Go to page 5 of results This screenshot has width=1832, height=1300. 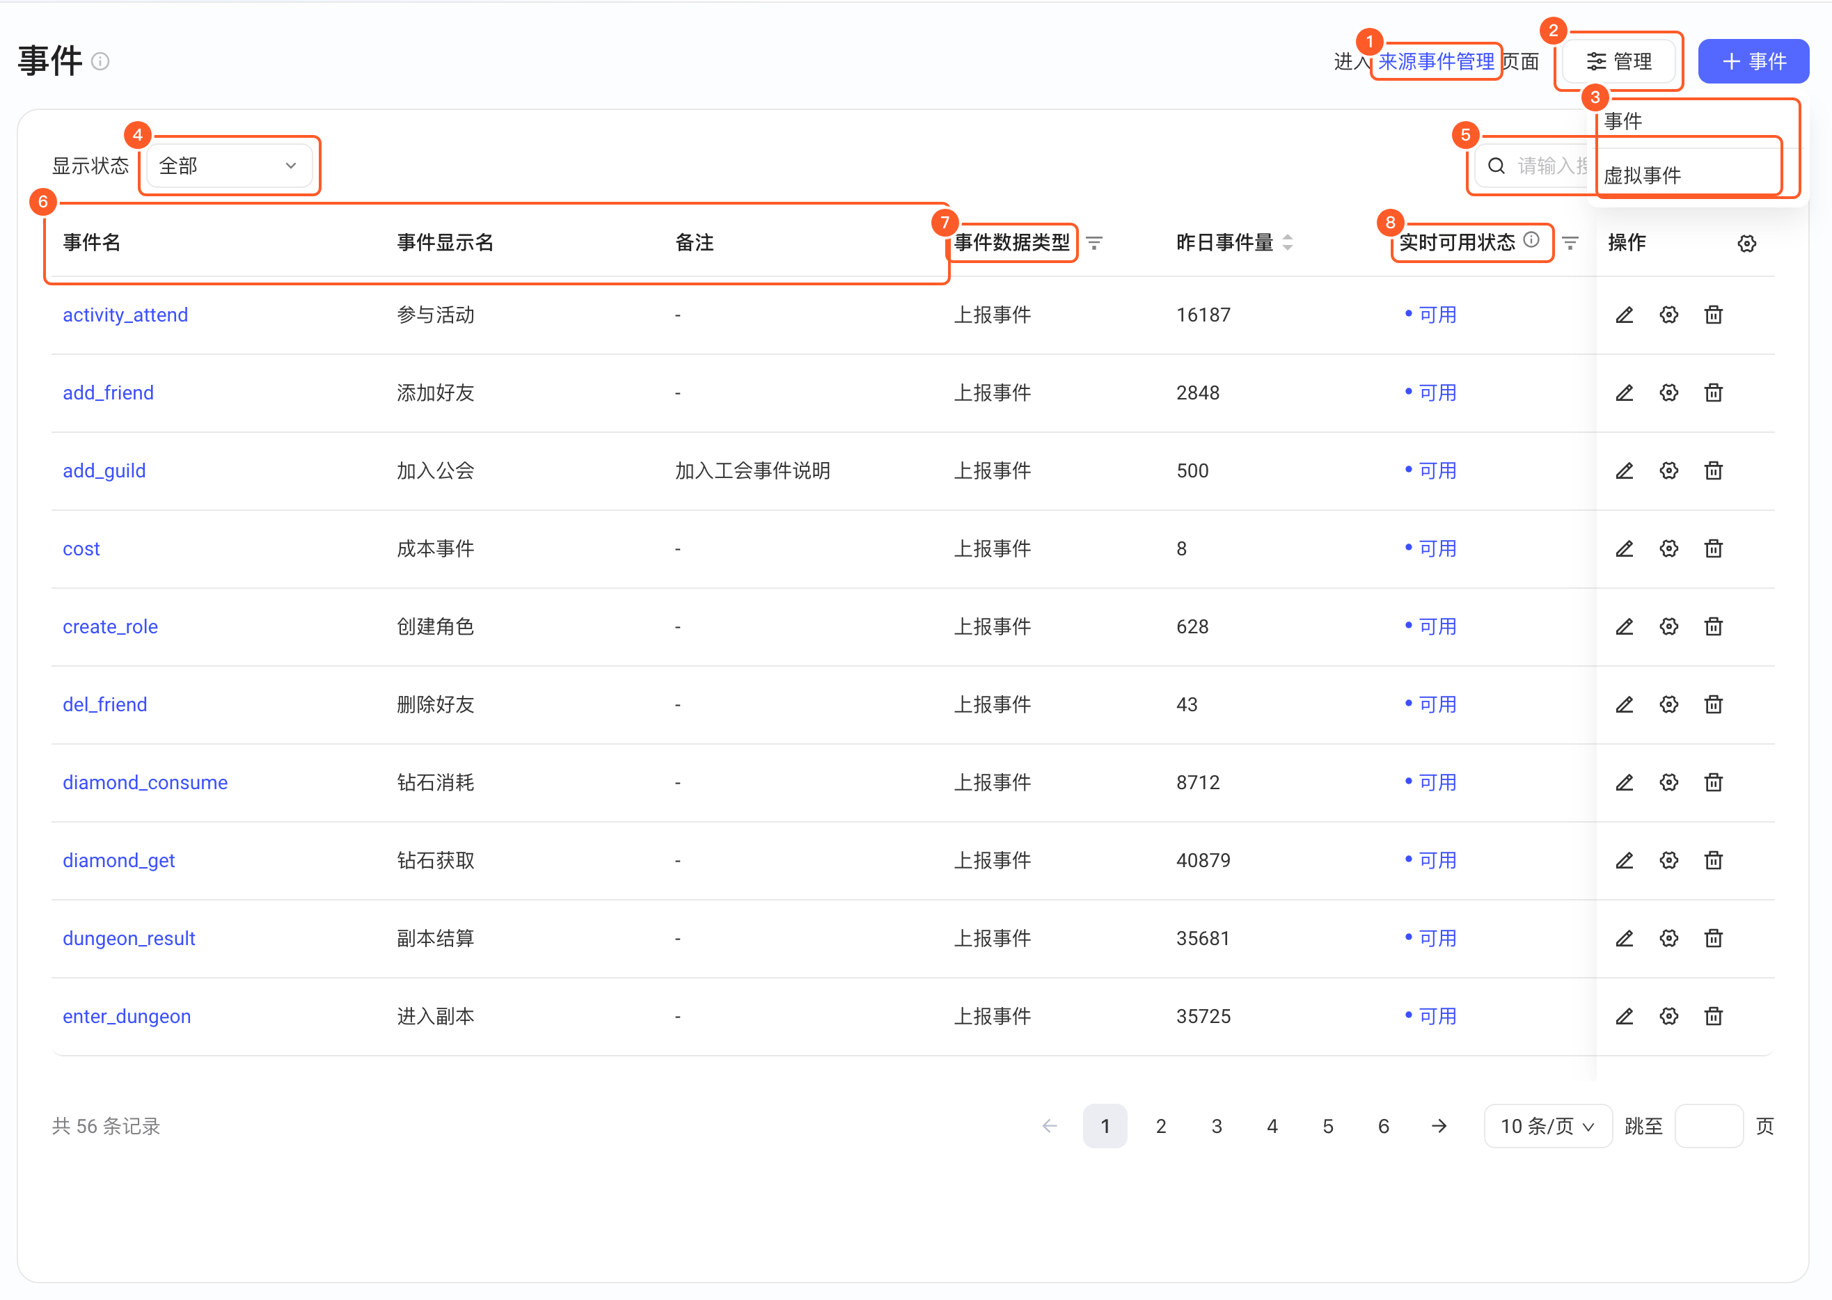[1327, 1125]
